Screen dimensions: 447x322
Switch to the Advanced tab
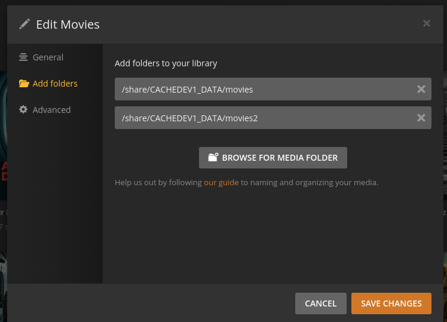click(x=51, y=110)
